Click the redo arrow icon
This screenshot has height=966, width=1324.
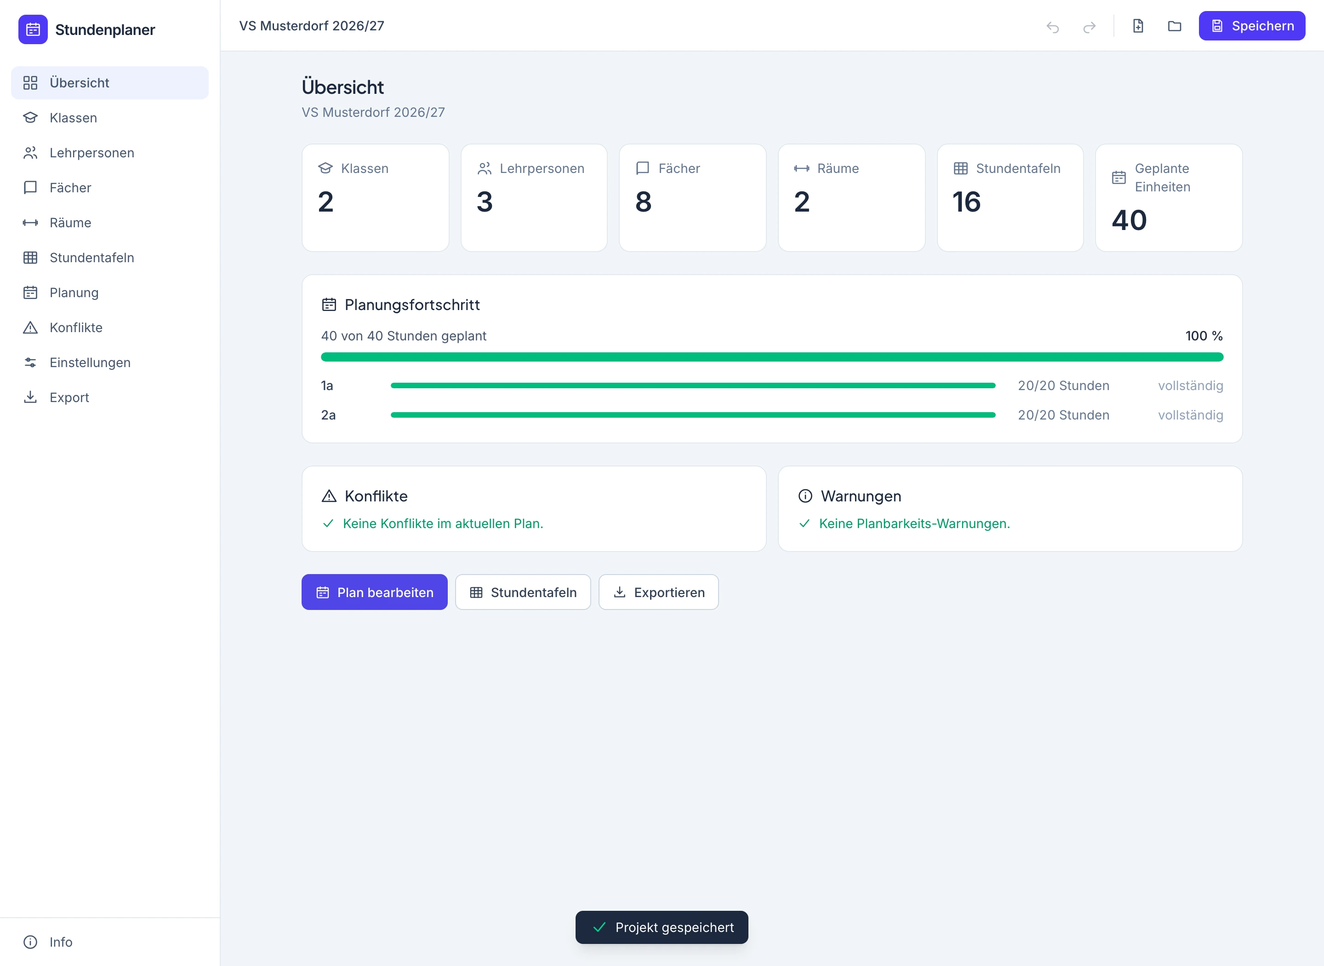pos(1089,27)
